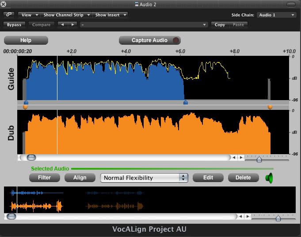Click the window resize pill button
This screenshot has height=237, width=301.
tap(291, 4)
